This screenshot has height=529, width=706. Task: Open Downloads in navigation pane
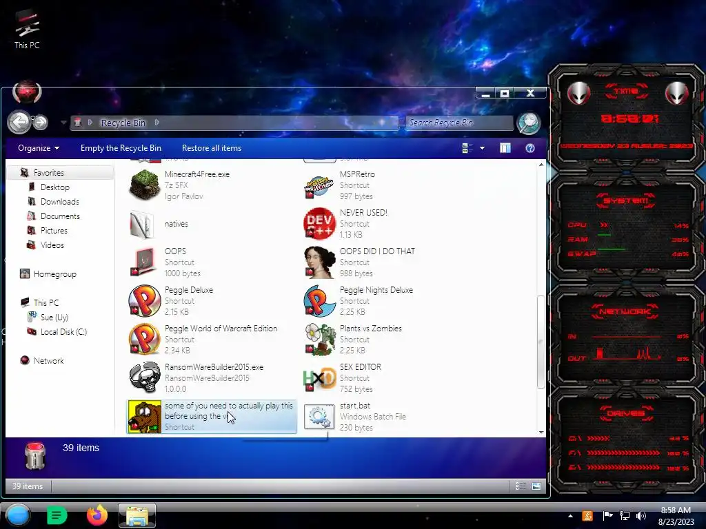[x=60, y=202]
